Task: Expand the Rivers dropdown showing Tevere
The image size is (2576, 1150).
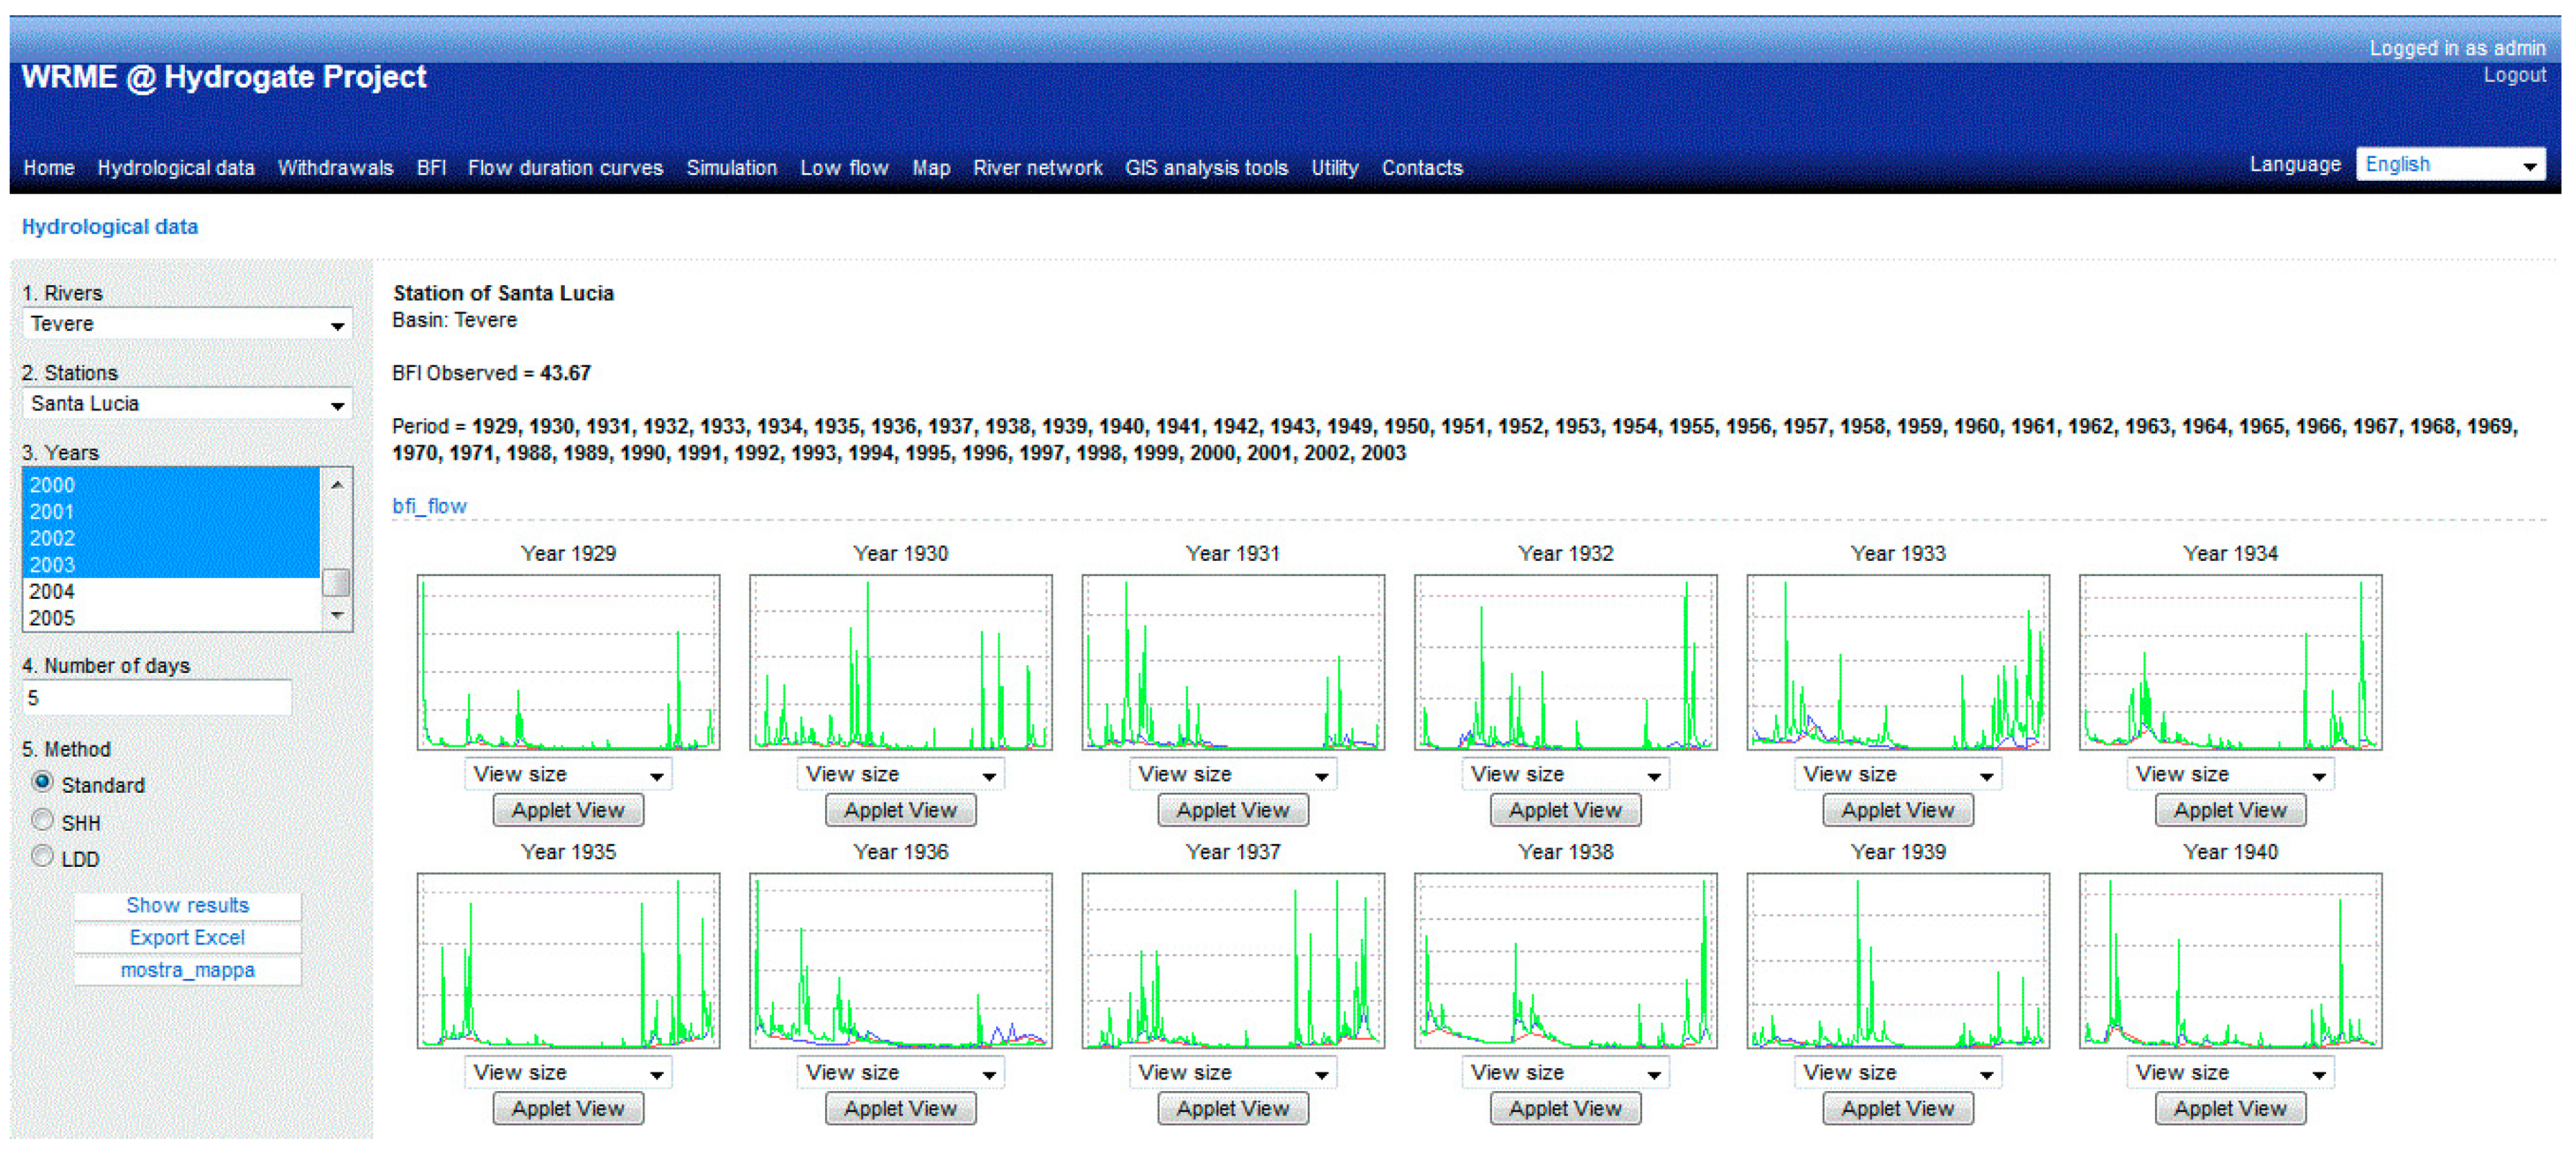Action: point(187,324)
